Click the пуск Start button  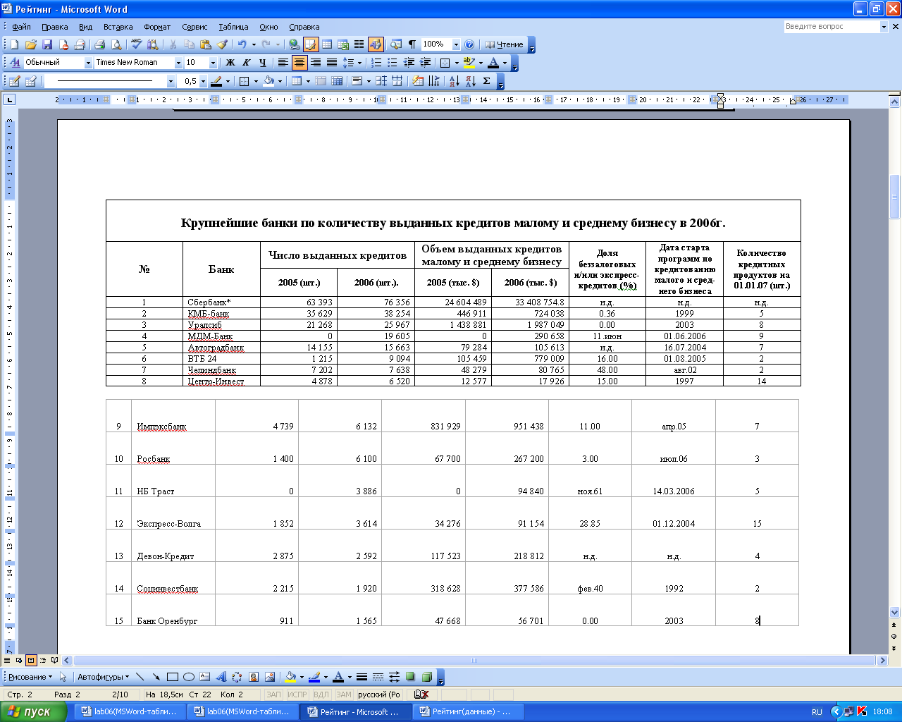34,711
